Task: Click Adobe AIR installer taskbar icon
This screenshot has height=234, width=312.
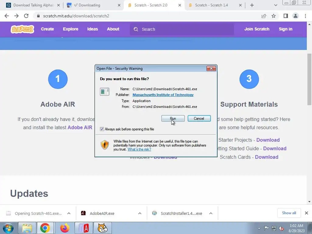Action: click(x=84, y=228)
